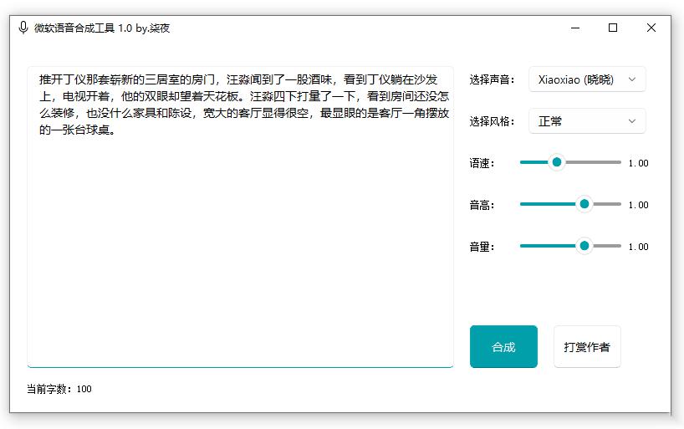
Task: Open the 选择风格 dropdown showing 正常
Action: click(586, 121)
